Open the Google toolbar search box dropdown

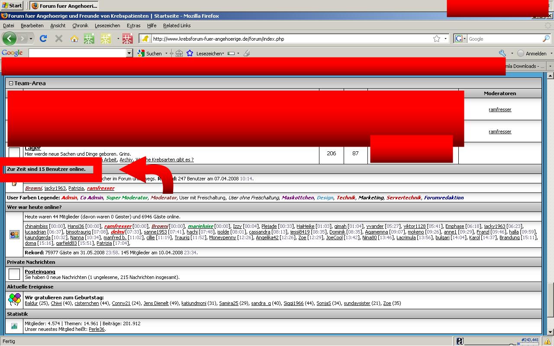point(129,53)
